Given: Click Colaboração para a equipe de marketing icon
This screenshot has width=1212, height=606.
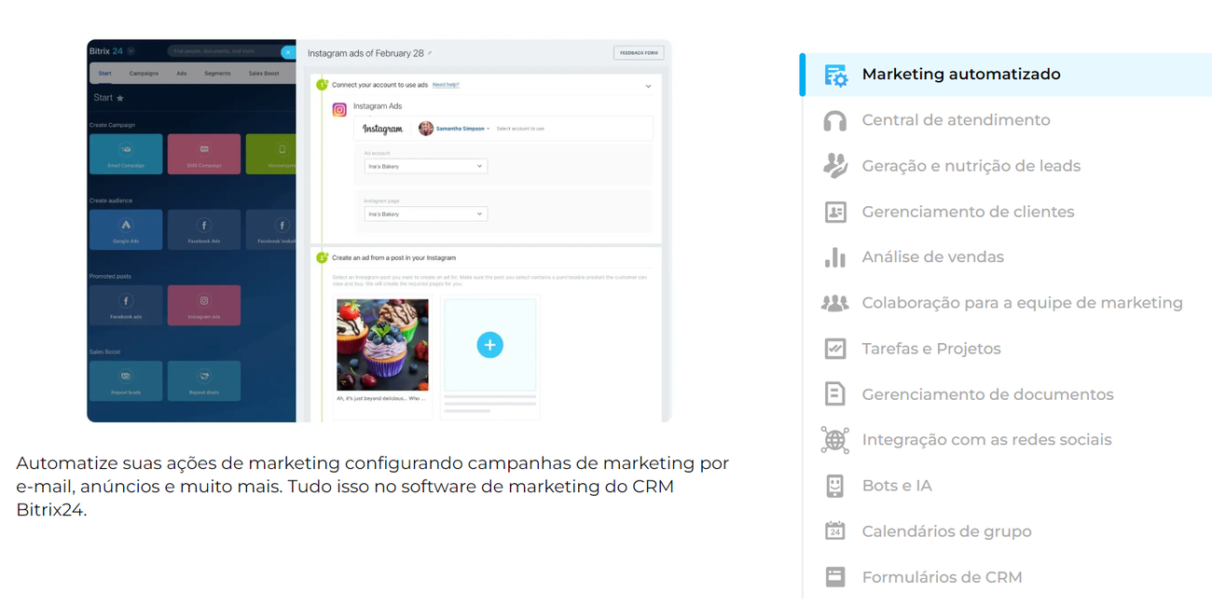Looking at the screenshot, I should [x=835, y=303].
